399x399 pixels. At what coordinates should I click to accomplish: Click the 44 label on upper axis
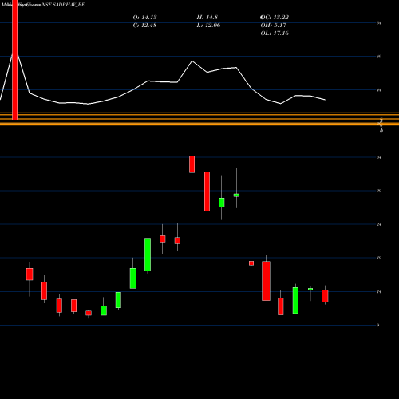(x=379, y=90)
